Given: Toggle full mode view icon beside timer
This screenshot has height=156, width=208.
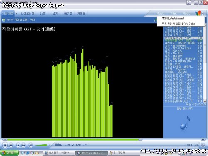Looking at the screenshot, I should pyautogui.click(x=196, y=145).
